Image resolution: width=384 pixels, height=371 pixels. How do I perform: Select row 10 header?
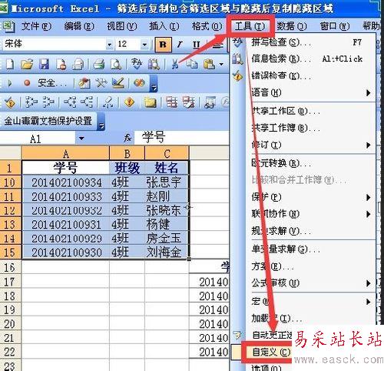click(x=10, y=182)
